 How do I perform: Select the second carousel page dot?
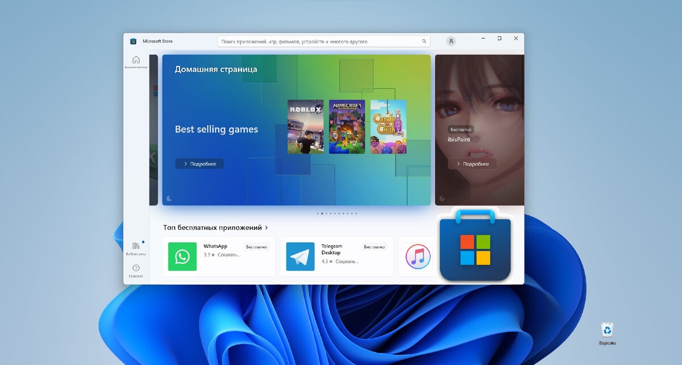click(322, 214)
